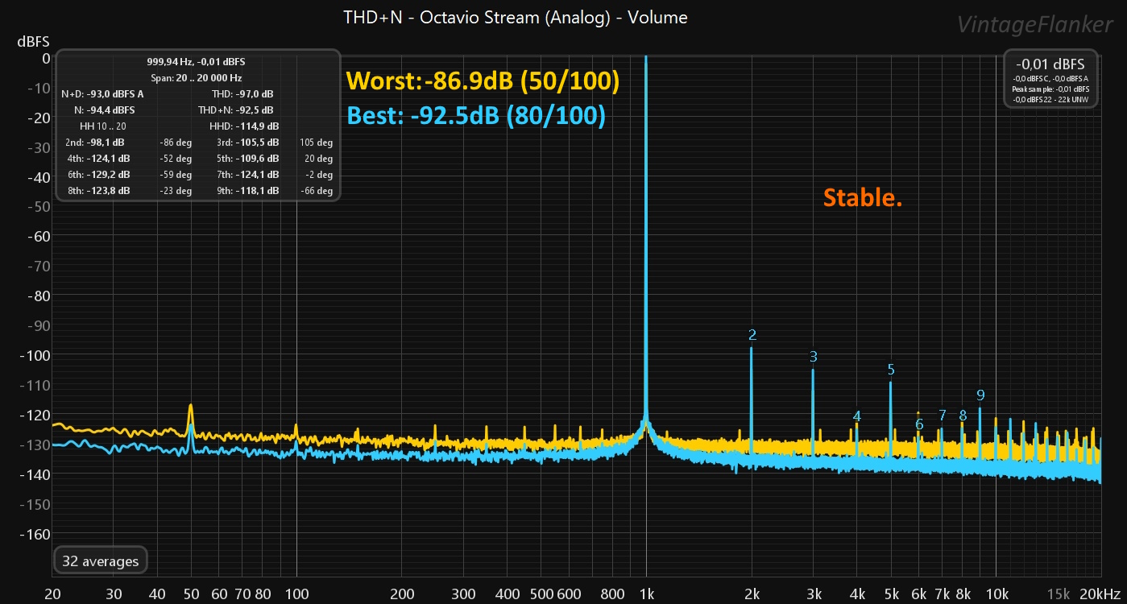Screen dimensions: 1127x604
Task: Click the "-23 deg" phase cell
Action: point(176,191)
